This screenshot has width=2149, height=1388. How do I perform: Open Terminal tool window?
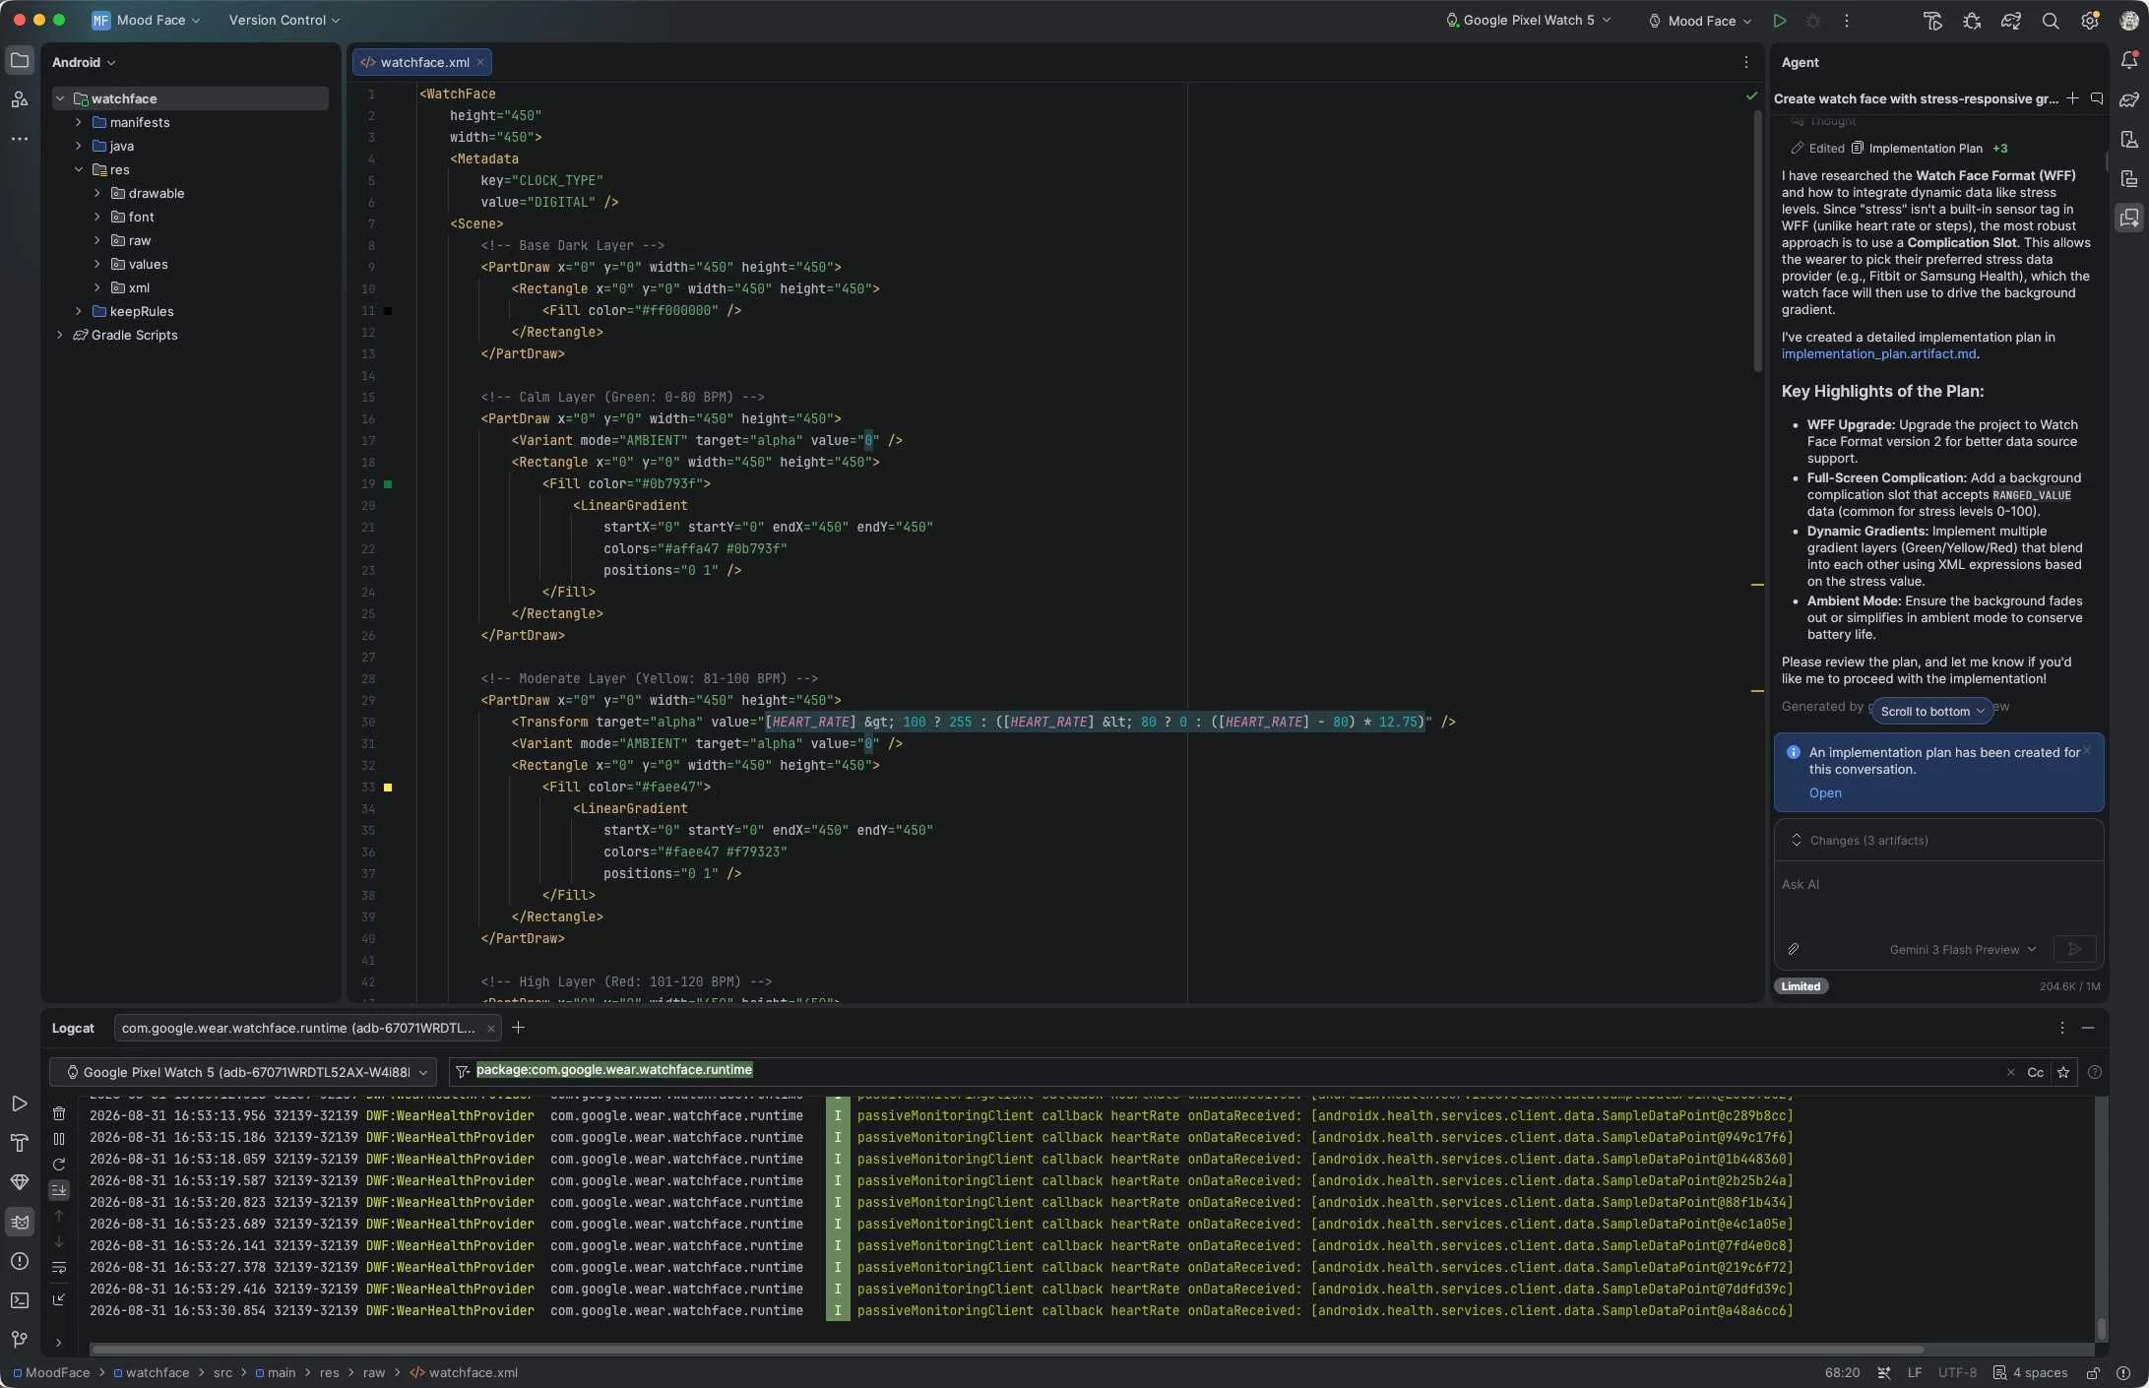pos(19,1300)
